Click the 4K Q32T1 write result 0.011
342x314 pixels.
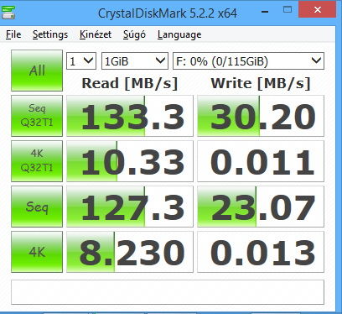pyautogui.click(x=261, y=161)
